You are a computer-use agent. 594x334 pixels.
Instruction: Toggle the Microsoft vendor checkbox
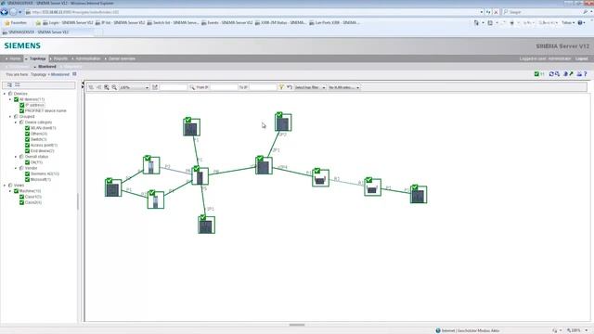click(27, 179)
